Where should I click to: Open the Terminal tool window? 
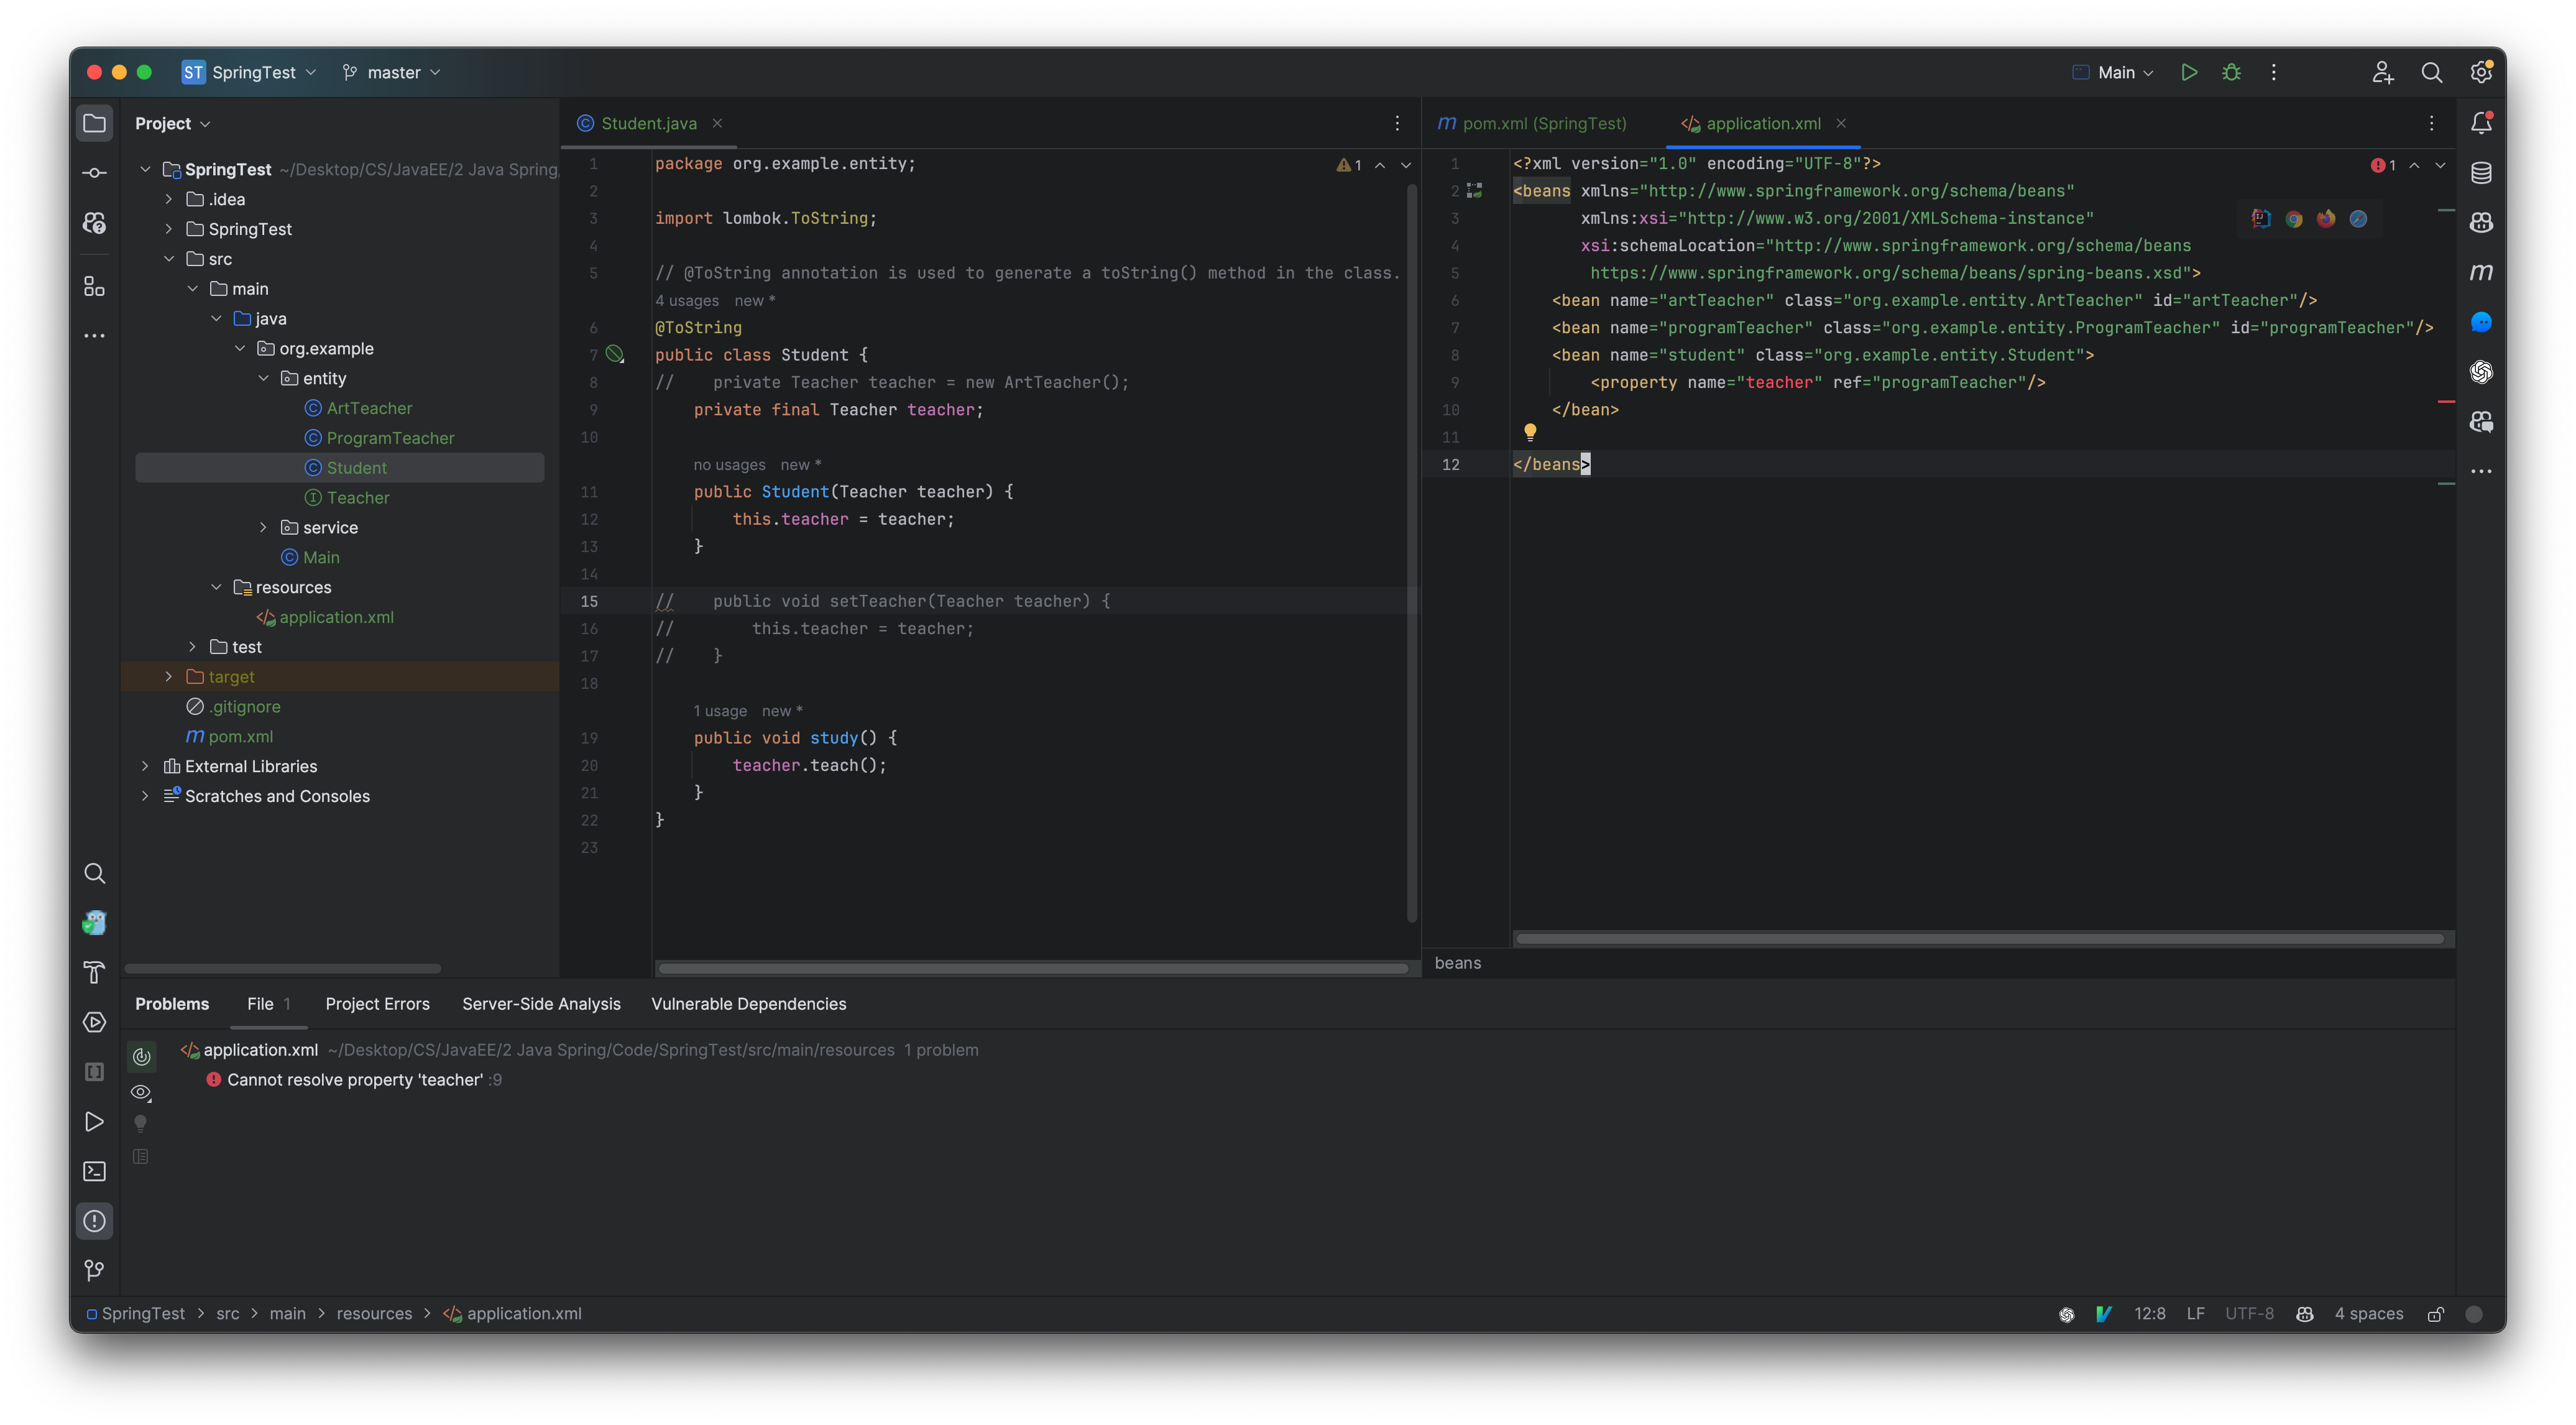[x=94, y=1171]
